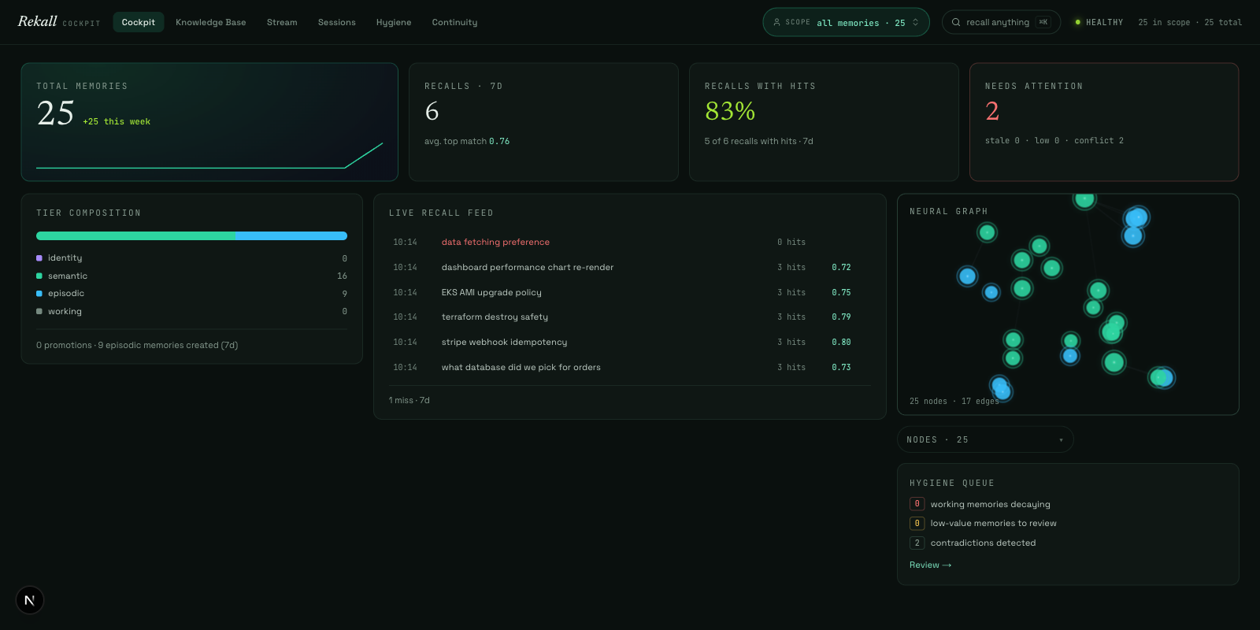Viewport: 1260px width, 630px height.
Task: Open what database did we pick recall
Action: 630,367
